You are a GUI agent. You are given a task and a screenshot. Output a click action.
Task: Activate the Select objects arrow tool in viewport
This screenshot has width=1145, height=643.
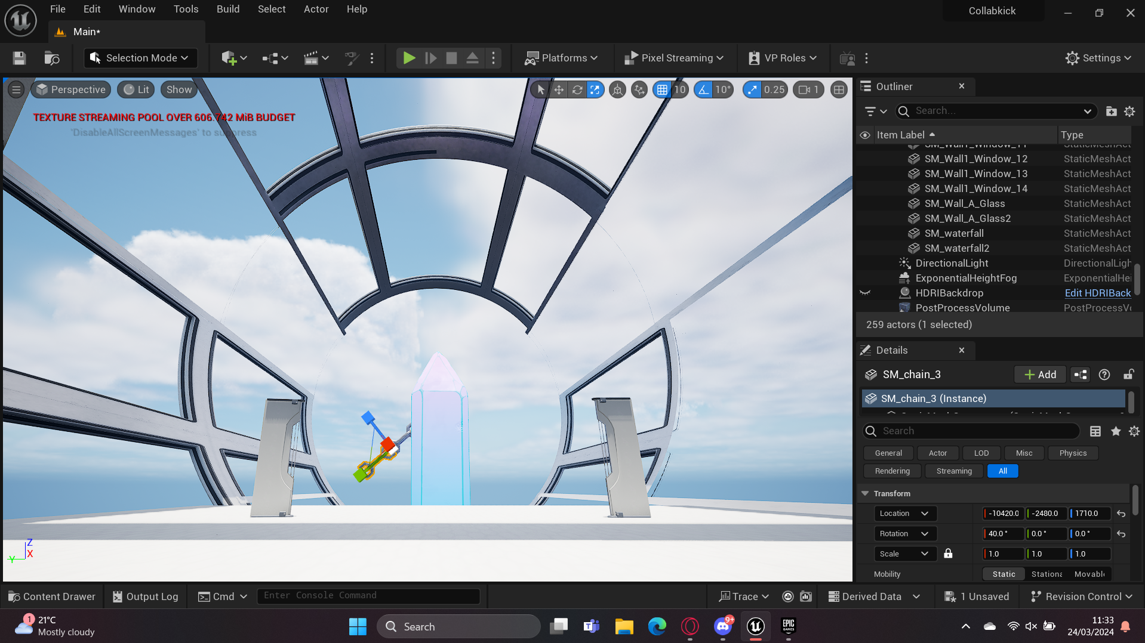pyautogui.click(x=540, y=89)
